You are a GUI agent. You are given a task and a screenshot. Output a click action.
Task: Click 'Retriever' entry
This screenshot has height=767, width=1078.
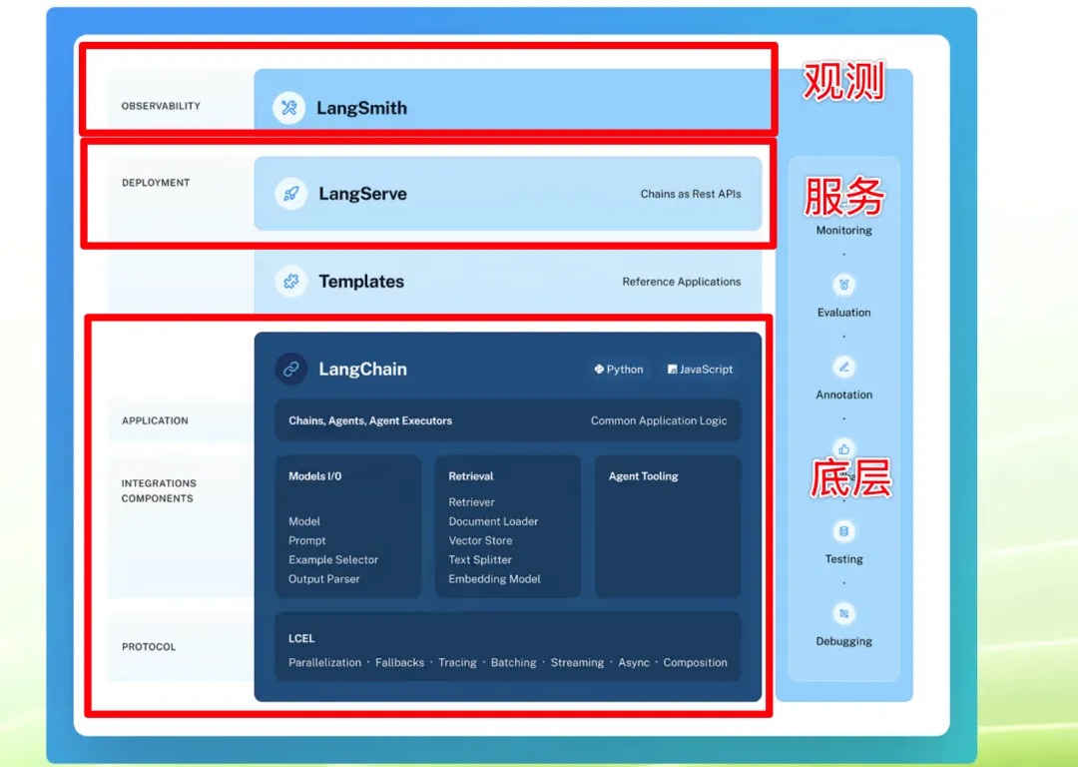[471, 502]
